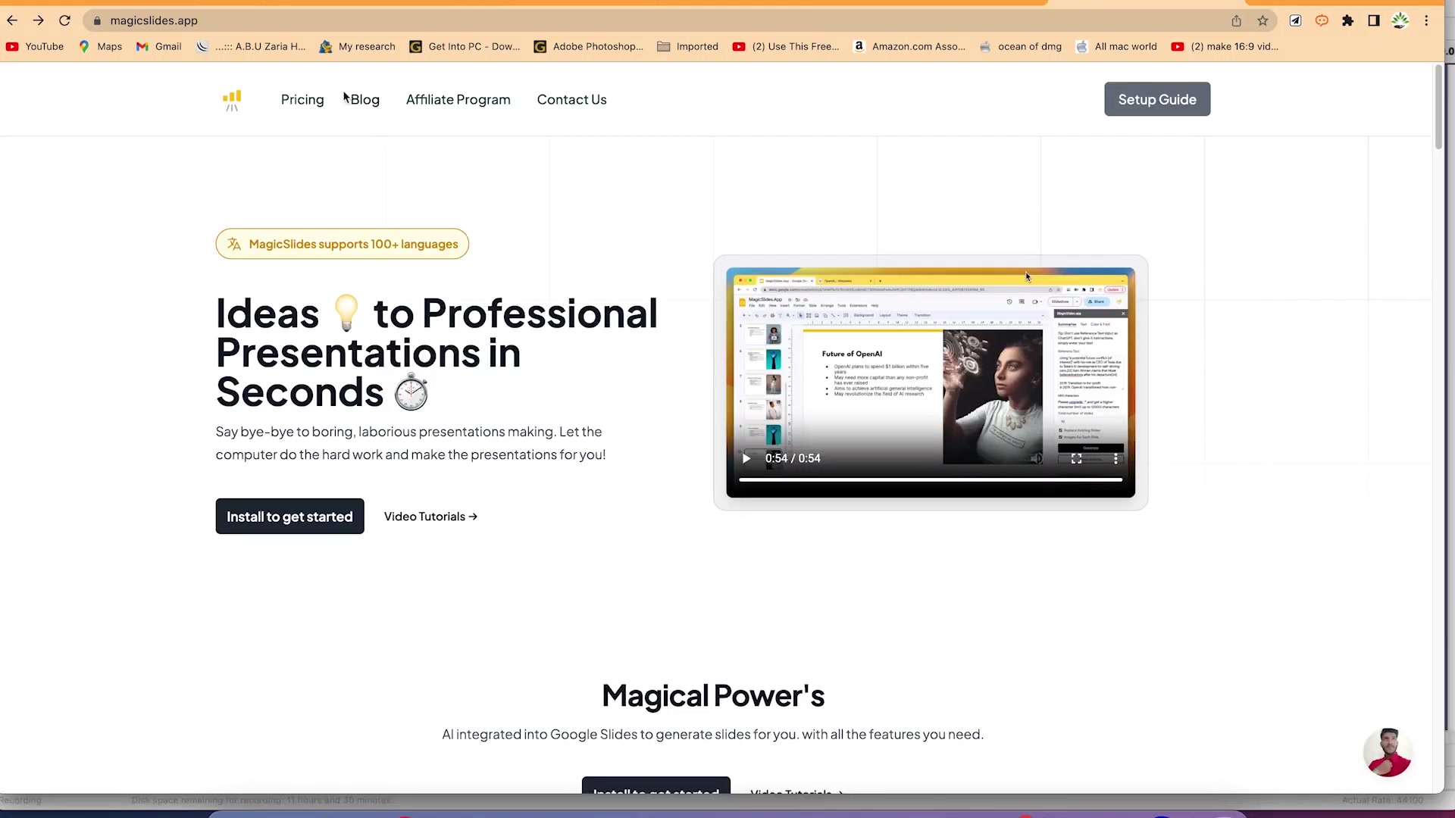Open the Pricing page
Viewport: 1455px width, 818px height.
tap(302, 99)
